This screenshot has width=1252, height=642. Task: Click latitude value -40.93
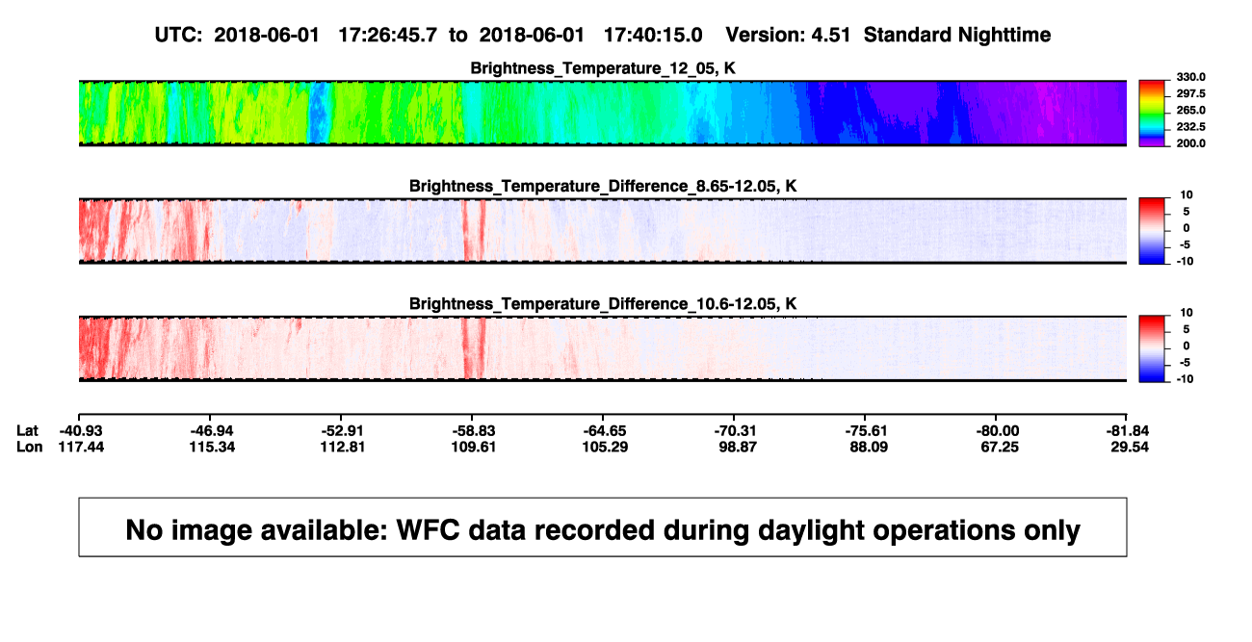click(80, 430)
